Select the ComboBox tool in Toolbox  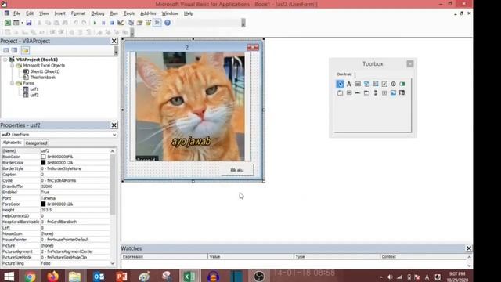366,84
